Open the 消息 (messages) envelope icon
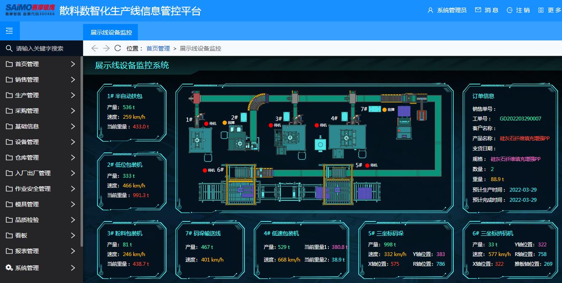Screen dimensions: 562x283 coord(477,11)
